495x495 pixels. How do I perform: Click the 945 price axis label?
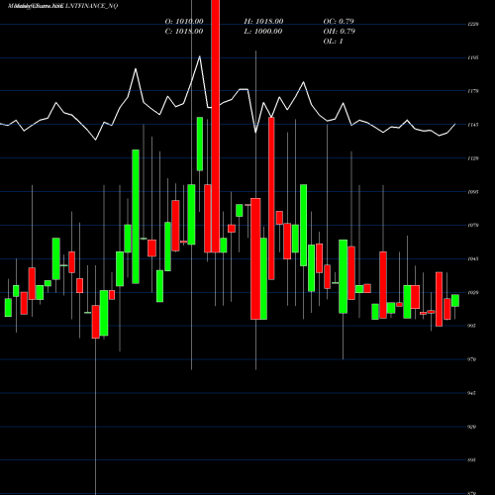click(x=472, y=393)
